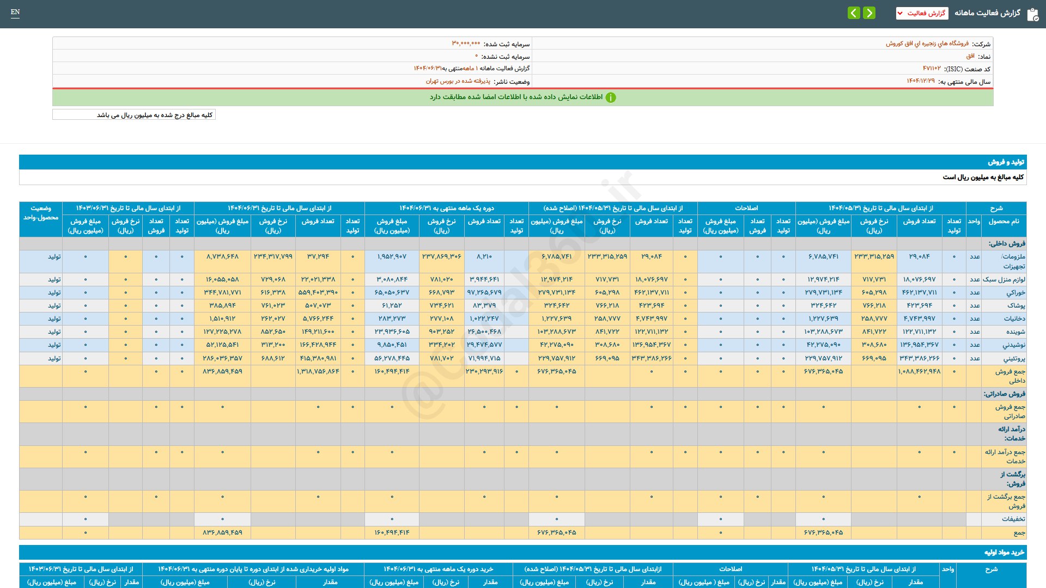Image resolution: width=1046 pixels, height=588 pixels.
Task: Select the خرید مواد اولیه section header
Action: (x=1004, y=553)
